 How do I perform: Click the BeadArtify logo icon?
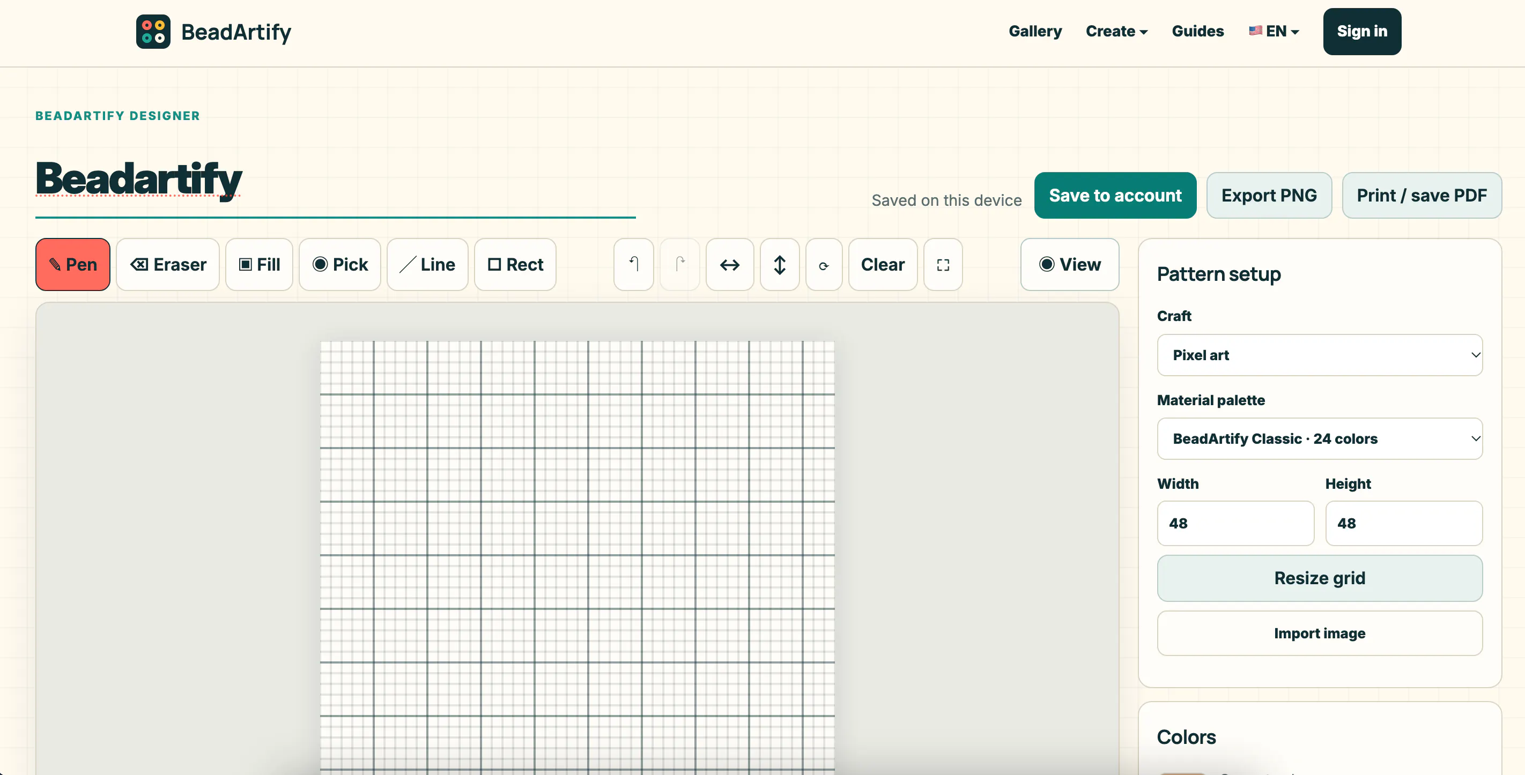click(153, 32)
